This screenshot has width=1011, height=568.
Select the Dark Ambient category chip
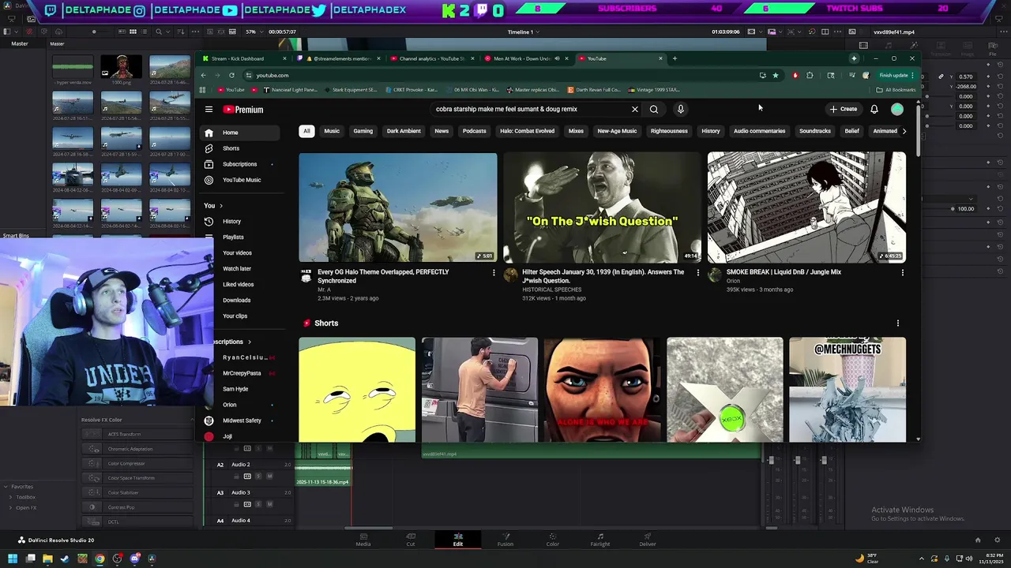pos(404,131)
